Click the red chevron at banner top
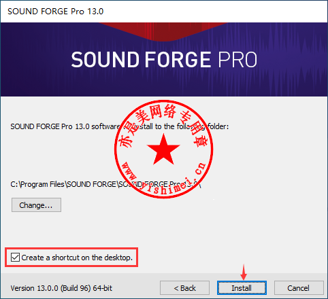Image resolution: width=328 pixels, height=299 pixels. tap(163, 32)
